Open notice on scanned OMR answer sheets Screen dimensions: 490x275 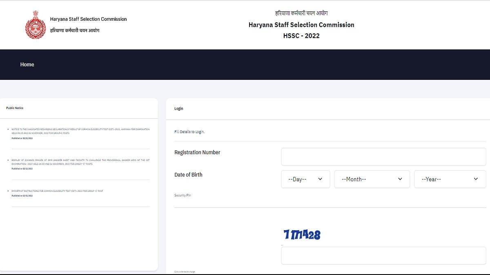(80, 162)
